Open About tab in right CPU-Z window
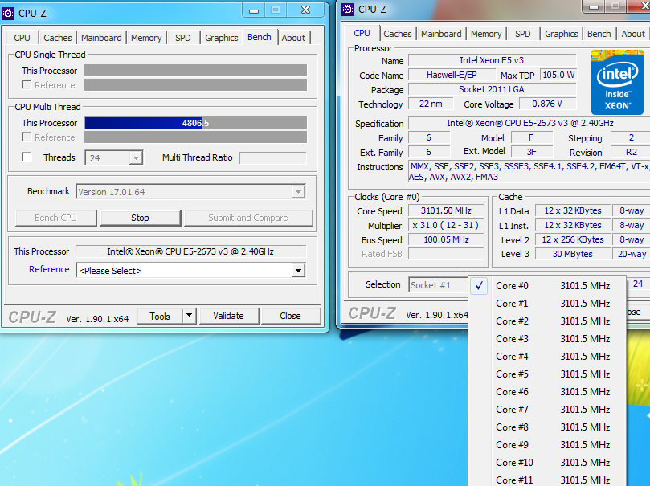Image resolution: width=650 pixels, height=486 pixels. point(633,34)
